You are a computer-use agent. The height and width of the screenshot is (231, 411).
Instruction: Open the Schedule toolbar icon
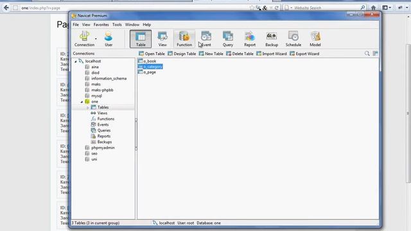[x=293, y=39]
